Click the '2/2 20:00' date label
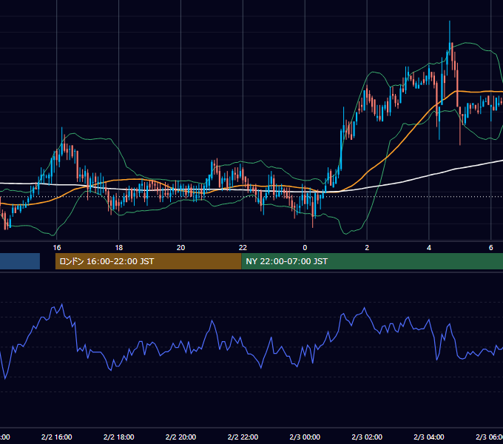Image resolution: width=503 pixels, height=444 pixels. (x=181, y=437)
